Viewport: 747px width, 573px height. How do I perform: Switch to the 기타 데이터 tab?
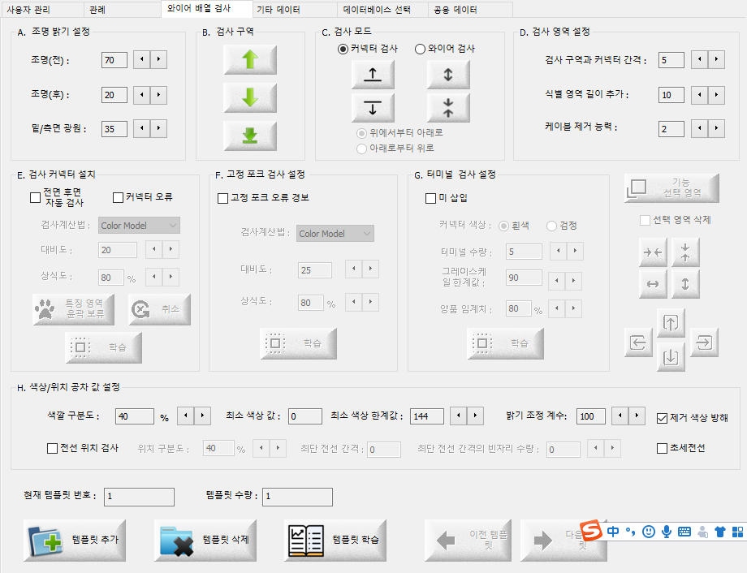click(x=278, y=10)
